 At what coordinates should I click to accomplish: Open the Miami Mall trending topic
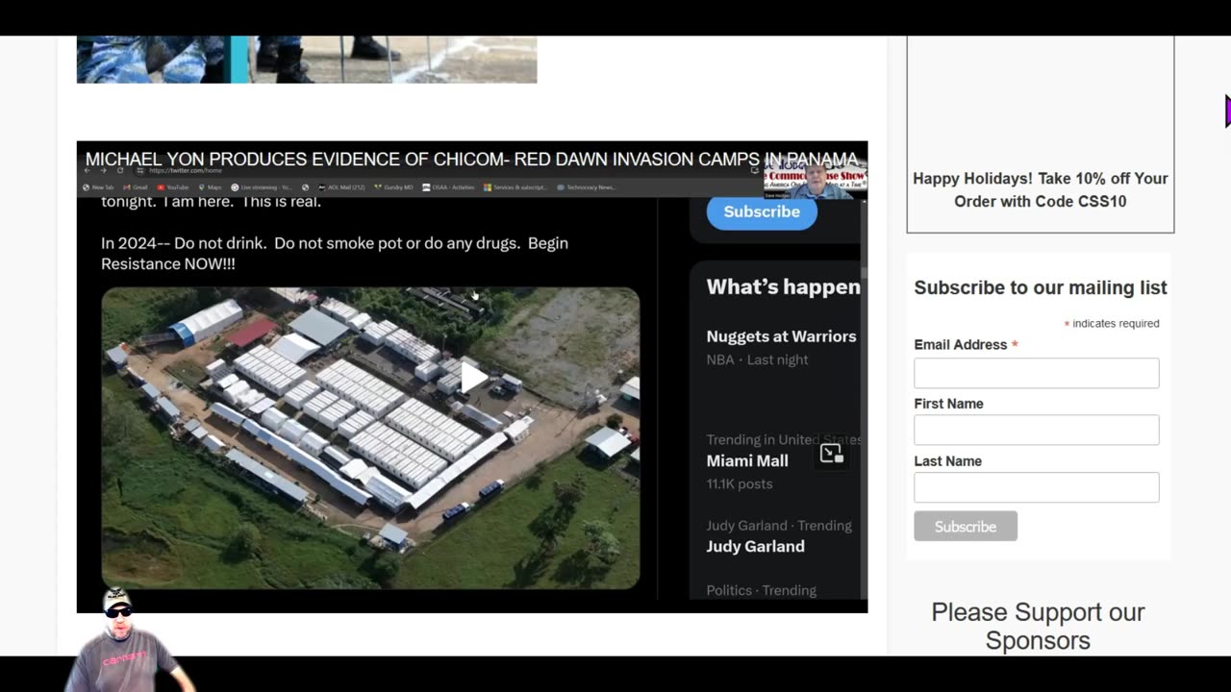tap(747, 460)
